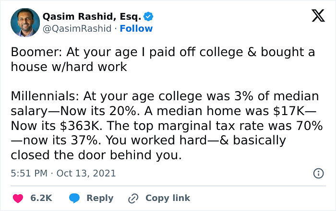Click the blue reply bubble icon
Image resolution: width=336 pixels, height=211 pixels.
tap(74, 198)
